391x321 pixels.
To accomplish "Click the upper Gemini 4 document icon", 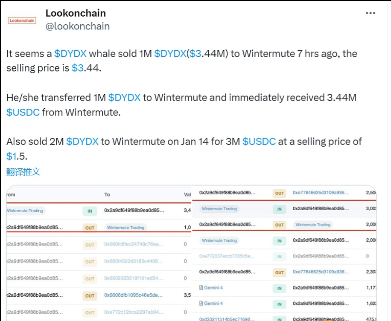I will (201, 288).
